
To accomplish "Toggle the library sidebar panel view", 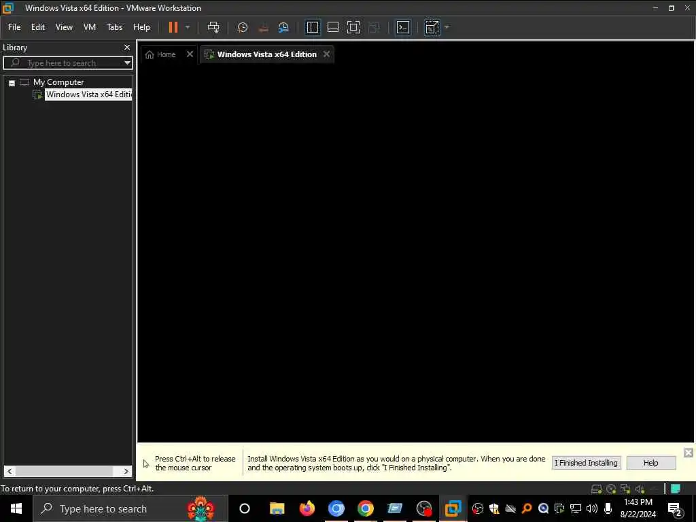I will [313, 27].
